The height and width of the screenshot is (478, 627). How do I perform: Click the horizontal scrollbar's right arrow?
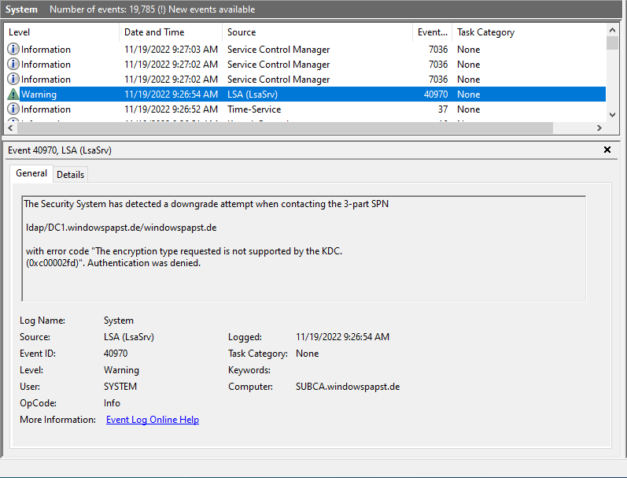pyautogui.click(x=599, y=128)
